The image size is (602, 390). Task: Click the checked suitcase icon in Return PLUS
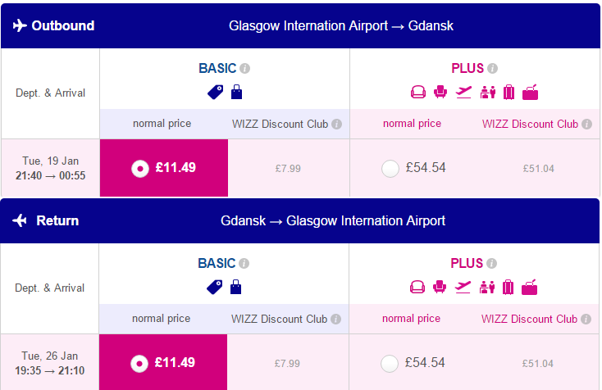(508, 287)
